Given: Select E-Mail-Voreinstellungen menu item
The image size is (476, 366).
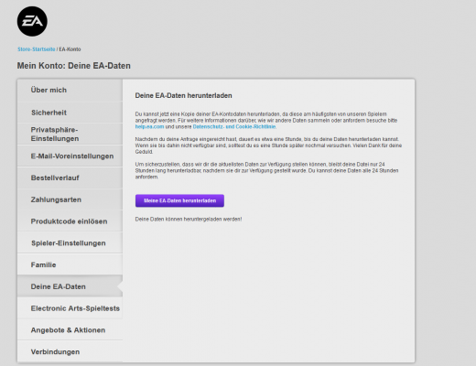Looking at the screenshot, I should point(70,156).
